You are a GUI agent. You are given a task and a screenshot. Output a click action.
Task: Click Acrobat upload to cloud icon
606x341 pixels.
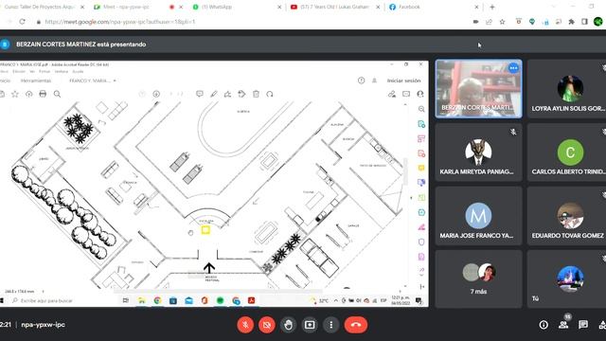pos(29,94)
